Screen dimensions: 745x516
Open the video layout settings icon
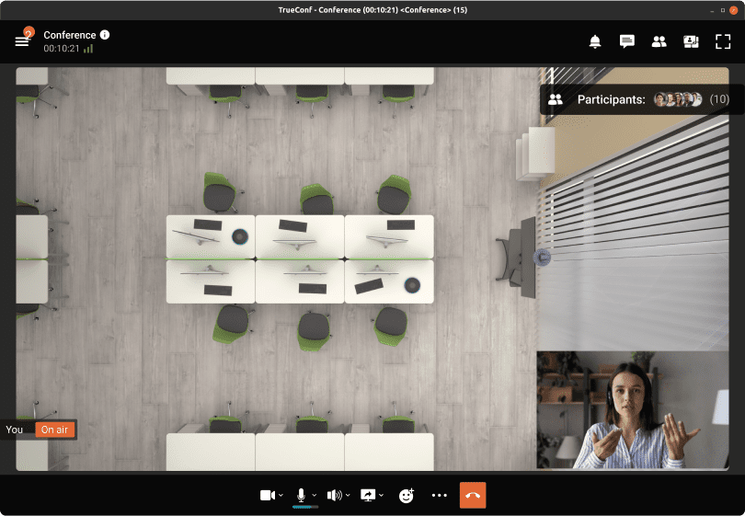(691, 41)
